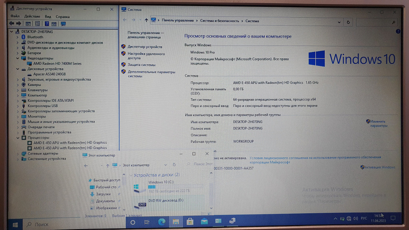The height and width of the screenshot is (230, 409).
Task: Open license agreement terms link
Action: (x=315, y=160)
